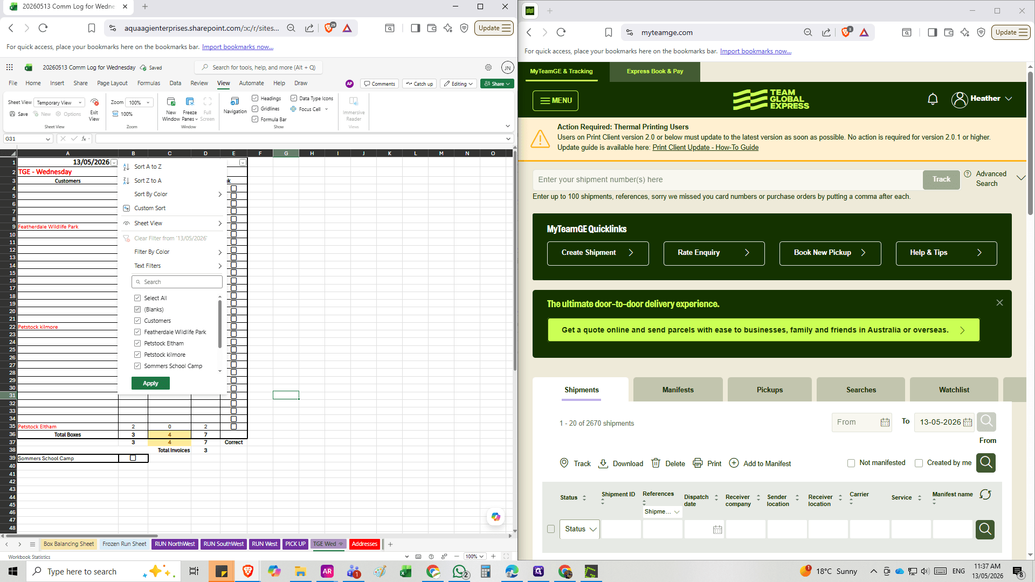The image size is (1035, 582).
Task: Switch to the Manifests tab
Action: click(x=678, y=390)
